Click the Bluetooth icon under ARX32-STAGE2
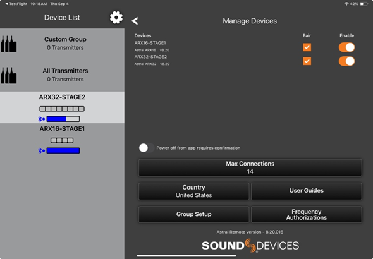The image size is (373, 259). pyautogui.click(x=41, y=119)
